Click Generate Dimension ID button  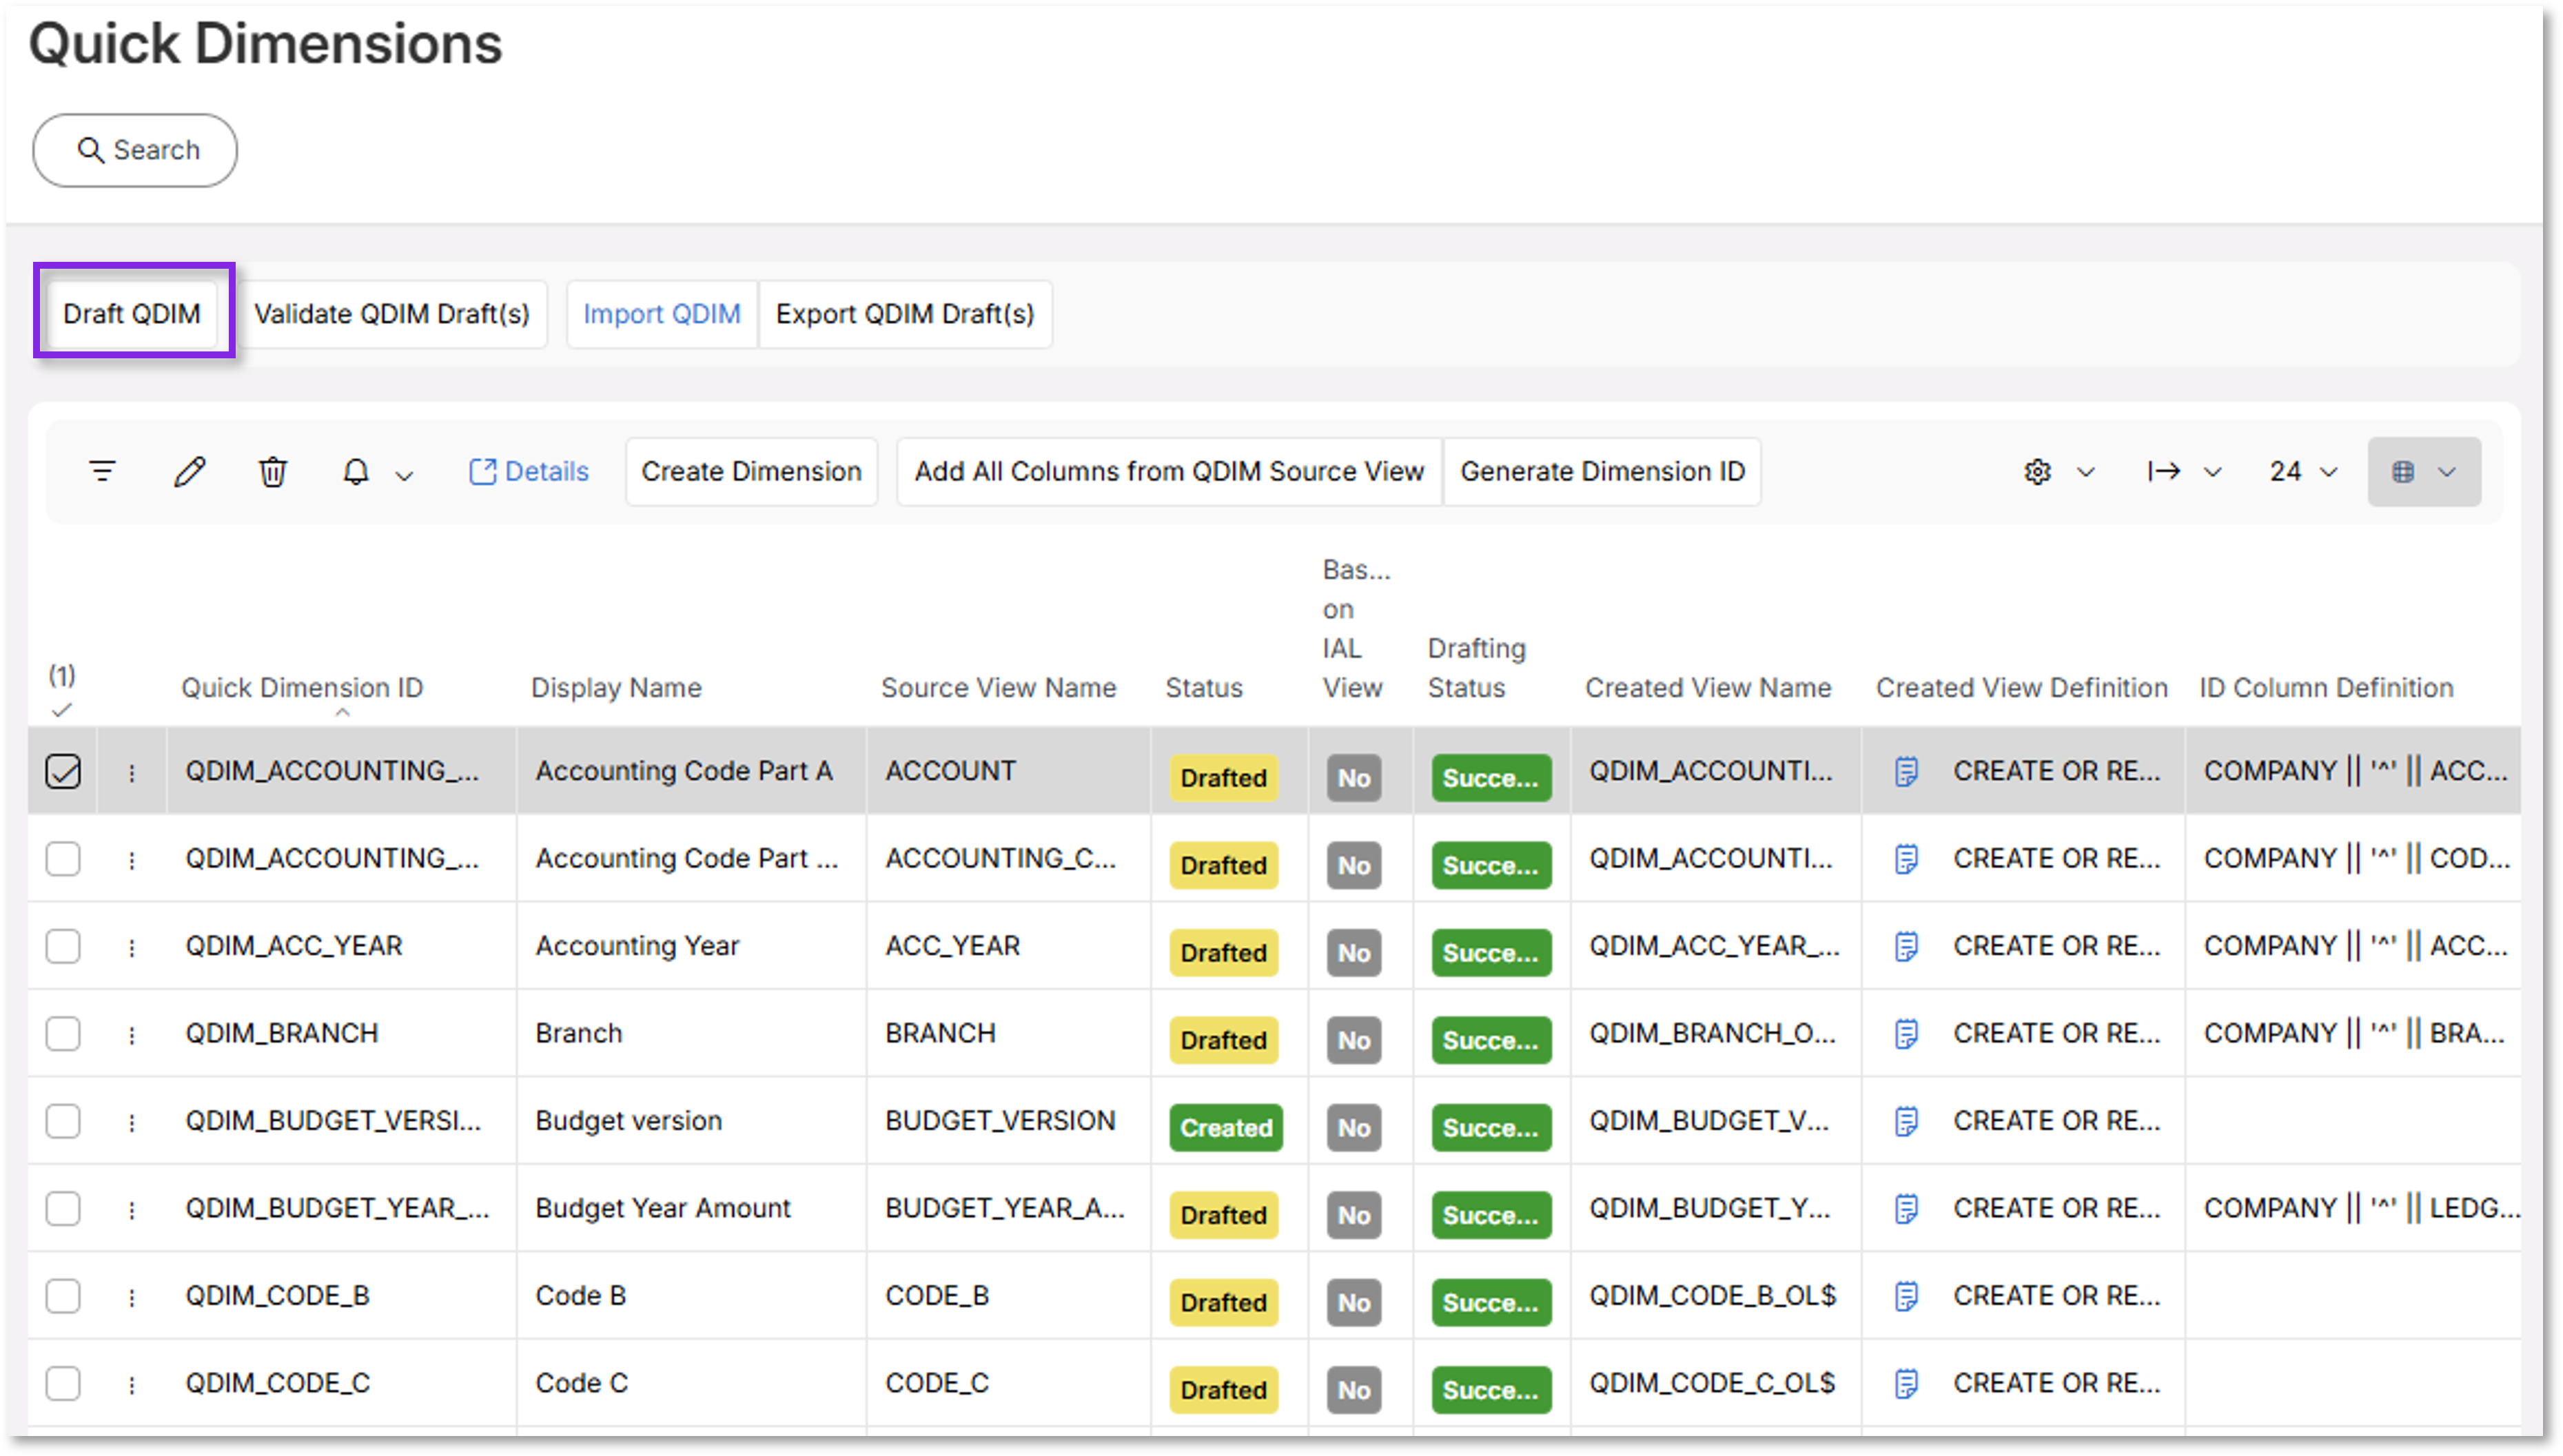[1602, 471]
